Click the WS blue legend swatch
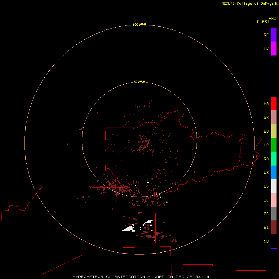279x279 pixels. 274,172
